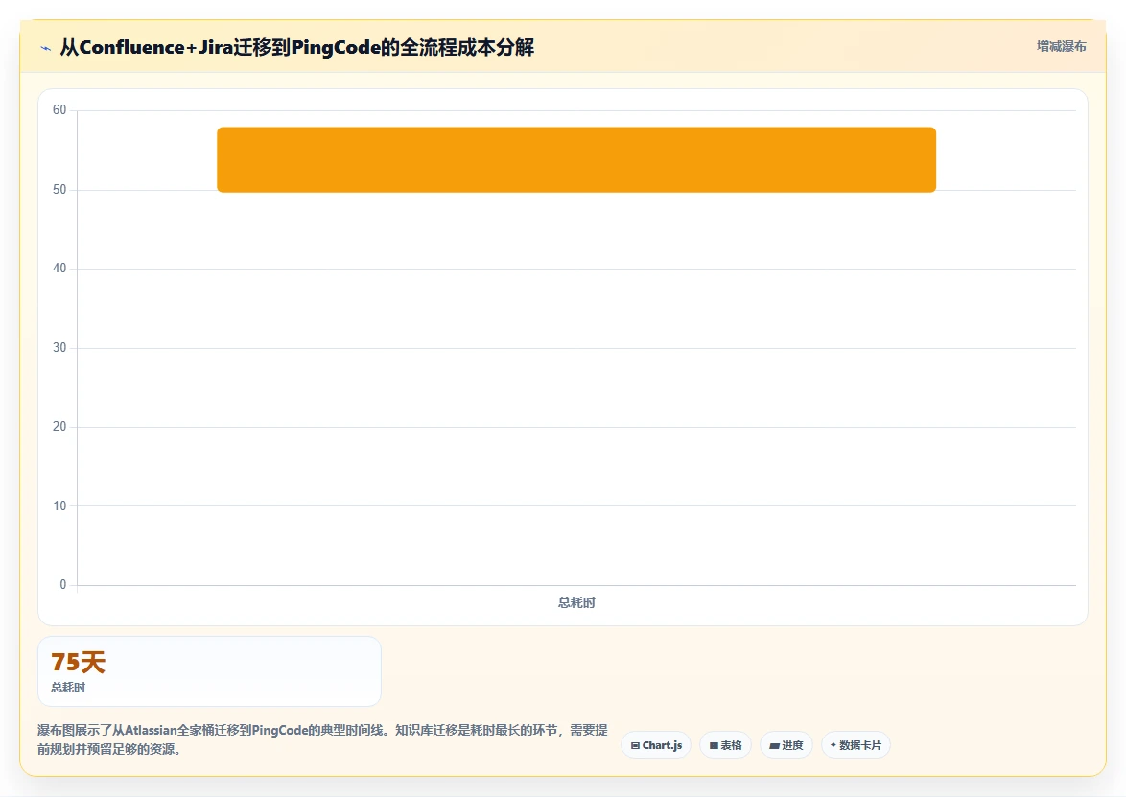Select the 进度 tag pill

pyautogui.click(x=786, y=745)
